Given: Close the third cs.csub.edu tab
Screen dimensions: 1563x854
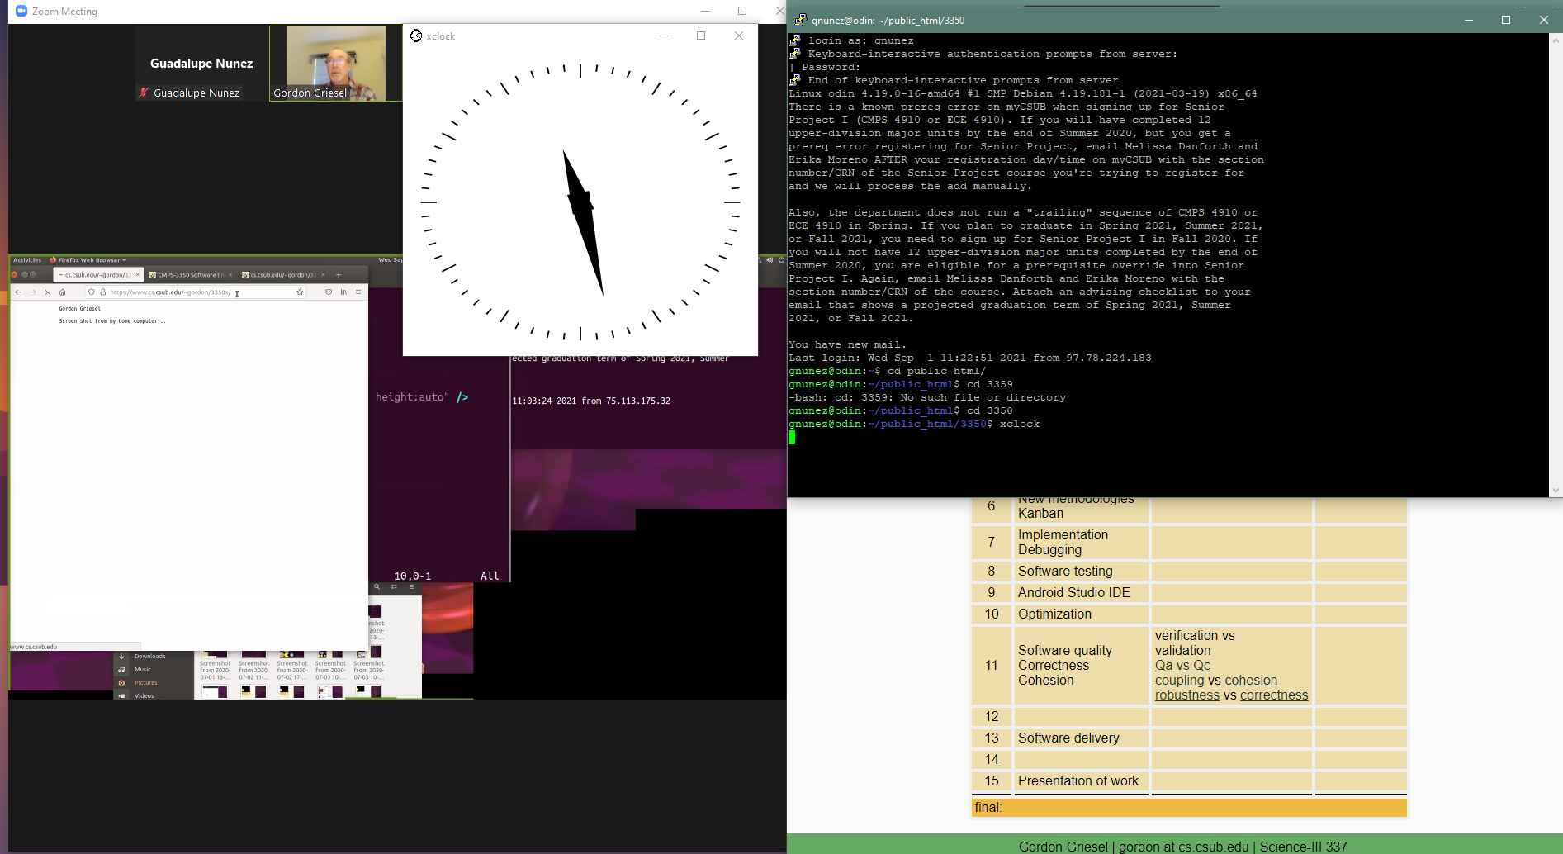Looking at the screenshot, I should (x=323, y=274).
